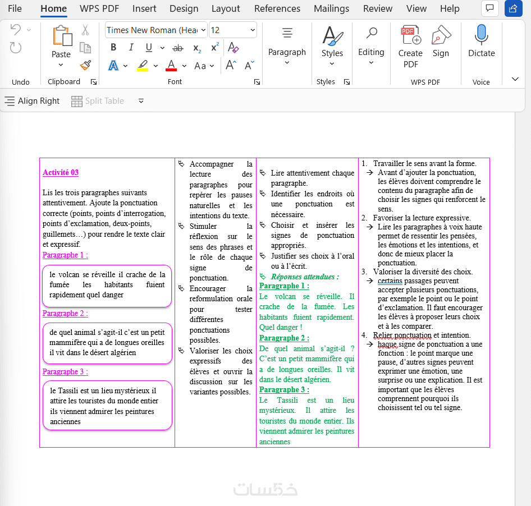
Task: Apply yellow highlight color
Action: [x=143, y=66]
